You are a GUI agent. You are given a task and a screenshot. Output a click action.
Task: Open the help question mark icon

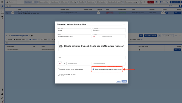2,94
